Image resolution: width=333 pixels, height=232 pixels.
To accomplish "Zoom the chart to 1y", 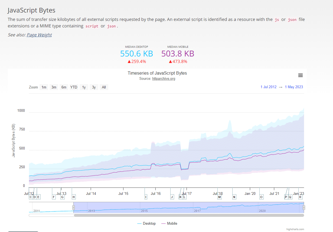I will click(x=84, y=87).
